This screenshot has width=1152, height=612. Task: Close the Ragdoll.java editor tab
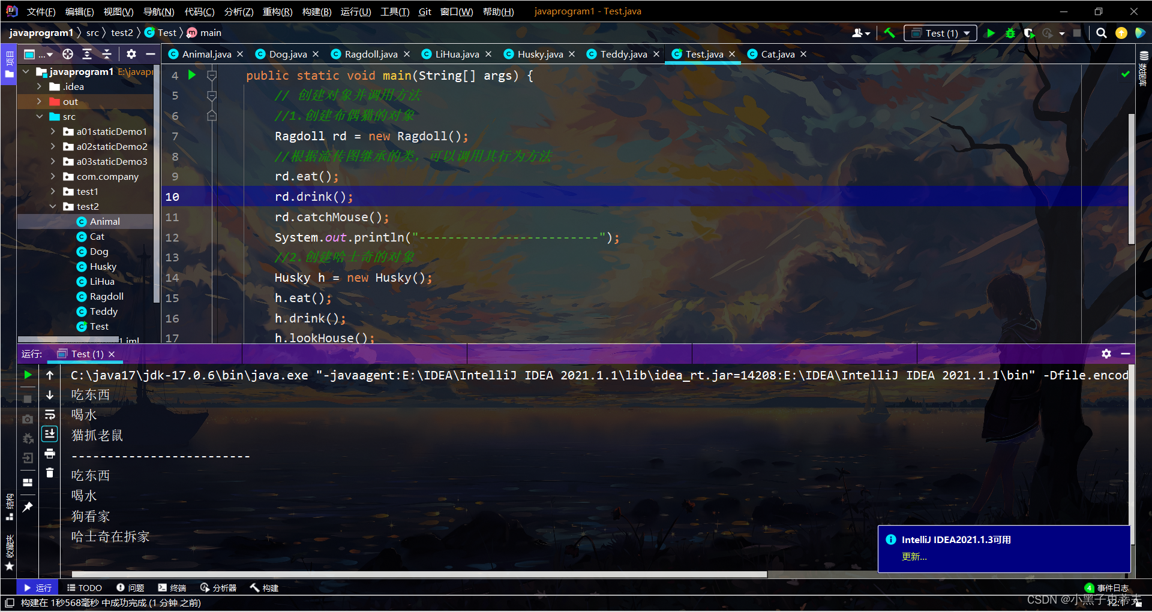[x=407, y=54]
